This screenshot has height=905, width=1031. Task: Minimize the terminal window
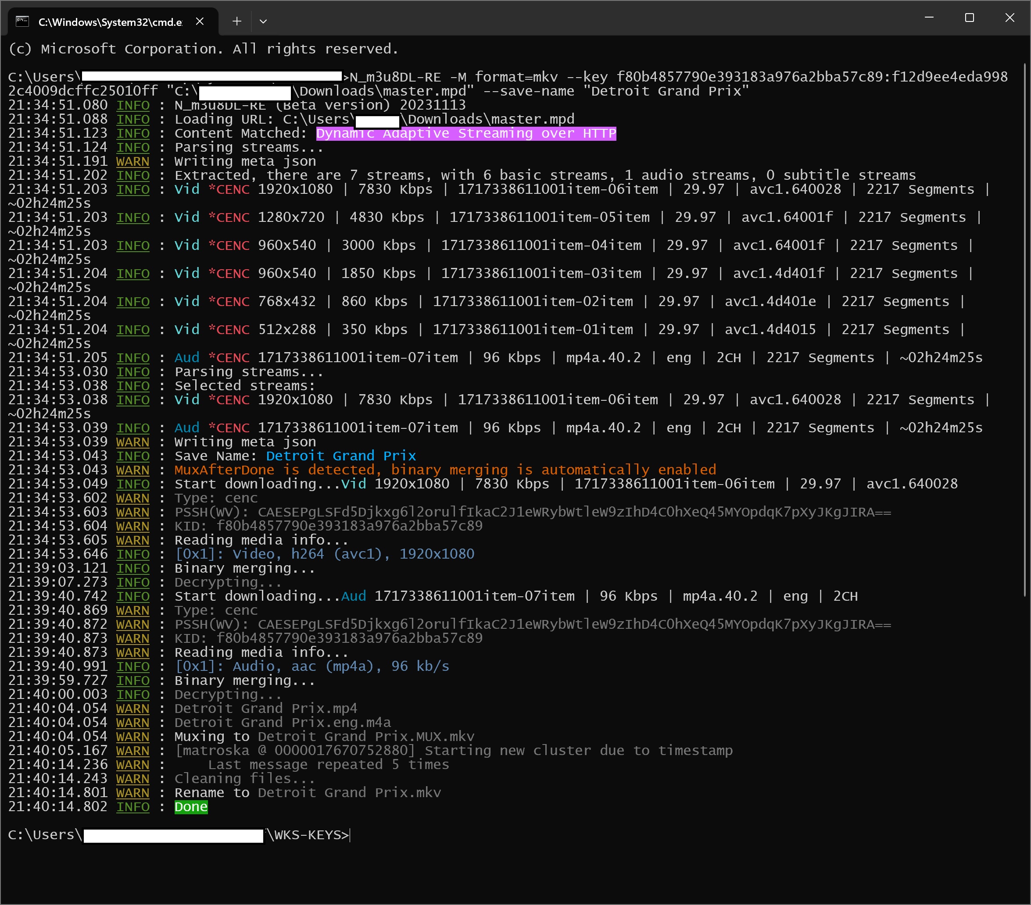tap(929, 18)
